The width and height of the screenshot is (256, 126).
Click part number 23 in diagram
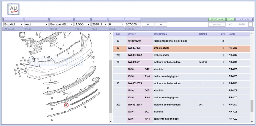pos(68,54)
